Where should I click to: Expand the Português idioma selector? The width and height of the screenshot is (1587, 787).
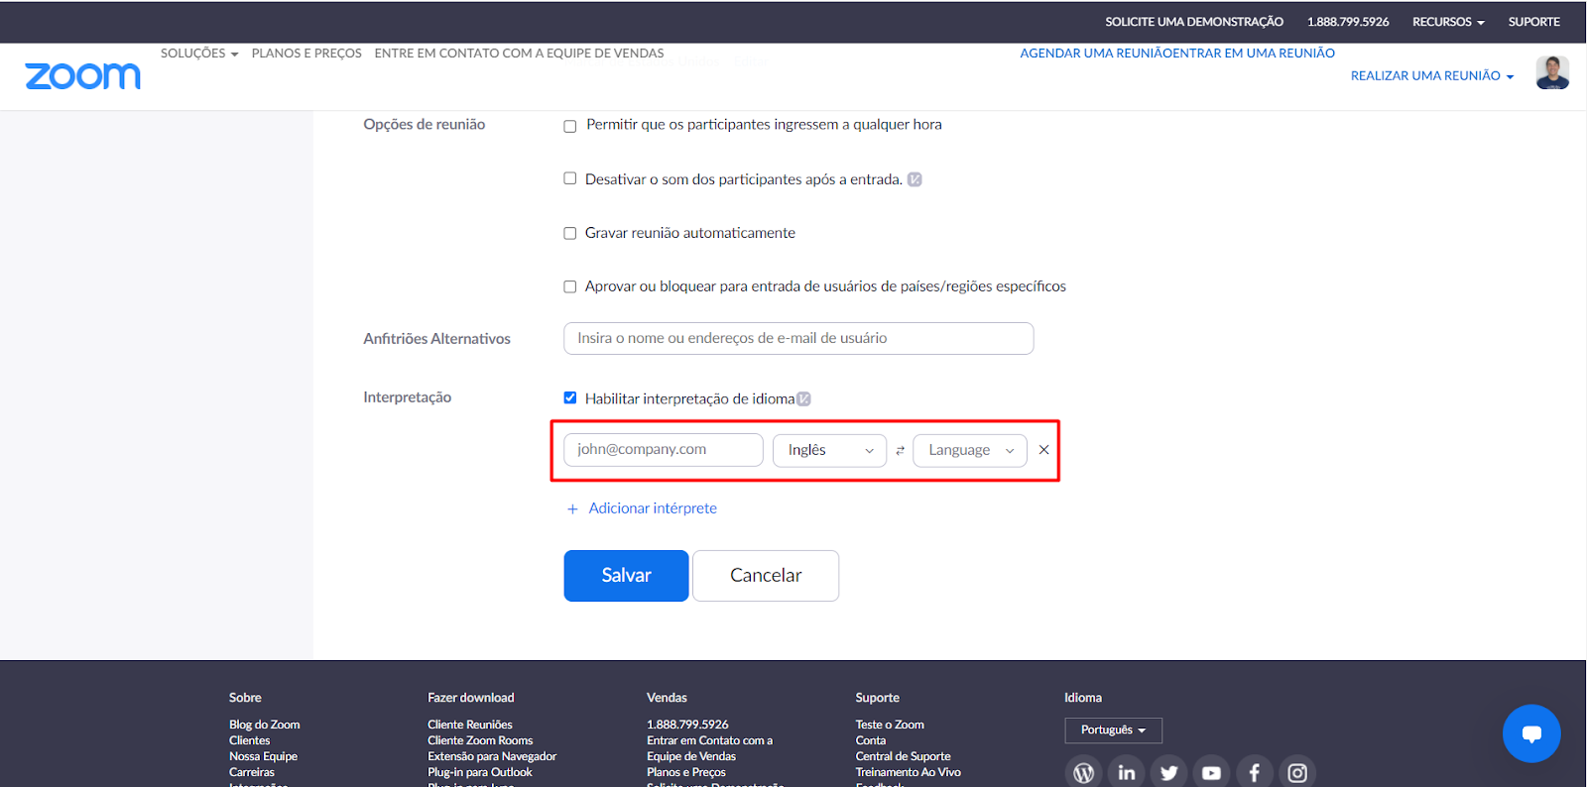[1113, 731]
